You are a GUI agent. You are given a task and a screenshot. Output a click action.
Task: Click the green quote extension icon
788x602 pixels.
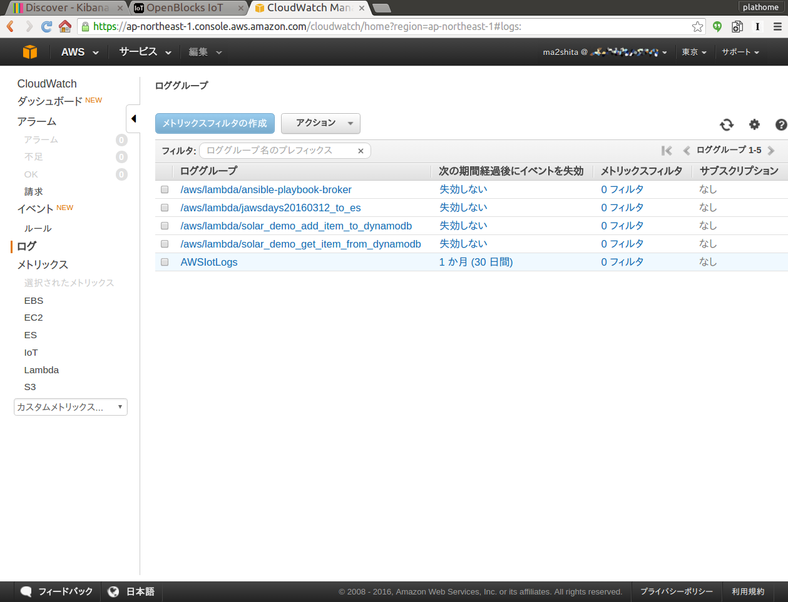[717, 26]
